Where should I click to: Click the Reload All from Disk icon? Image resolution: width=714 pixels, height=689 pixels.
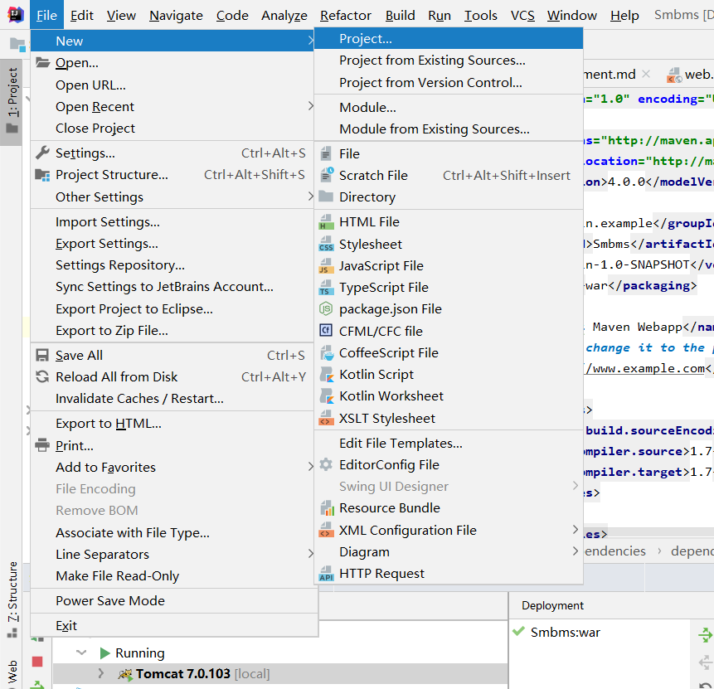pyautogui.click(x=42, y=376)
